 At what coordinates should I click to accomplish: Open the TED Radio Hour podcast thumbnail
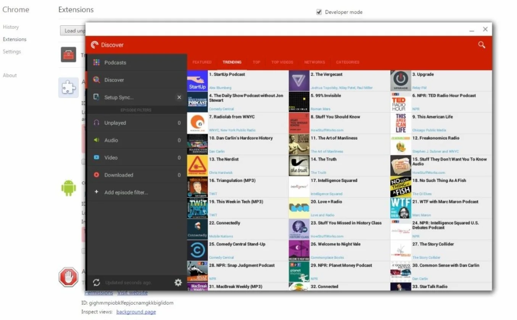[401, 102]
